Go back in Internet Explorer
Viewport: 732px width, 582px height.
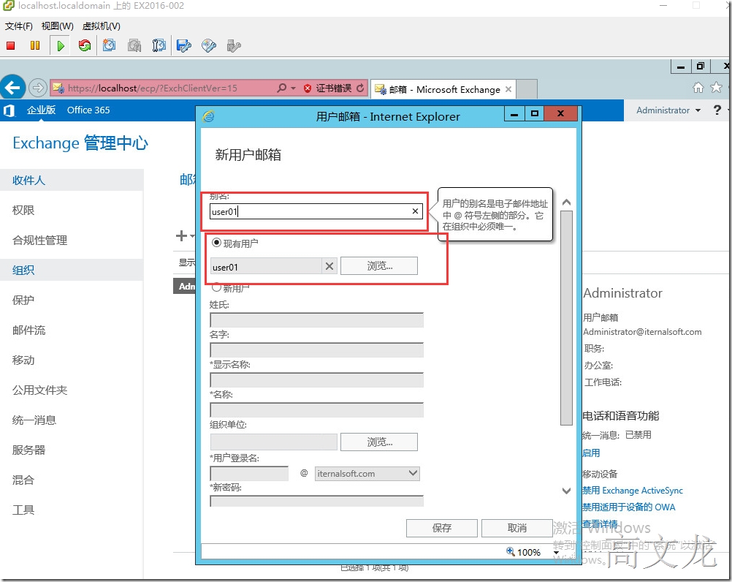[x=12, y=87]
